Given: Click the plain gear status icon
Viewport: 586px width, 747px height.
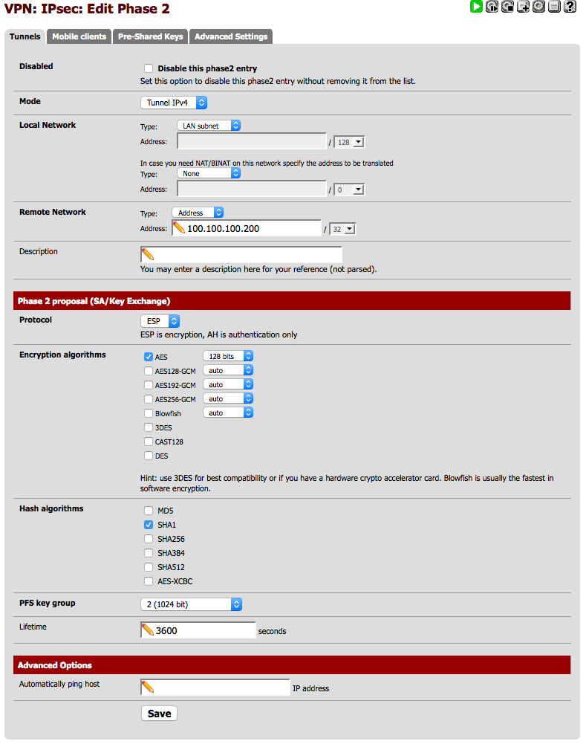Looking at the screenshot, I should click(538, 6).
